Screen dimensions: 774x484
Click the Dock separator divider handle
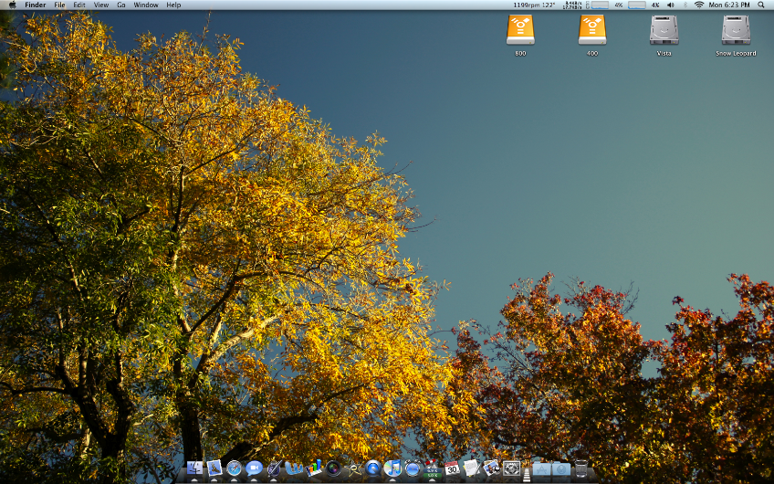[527, 475]
